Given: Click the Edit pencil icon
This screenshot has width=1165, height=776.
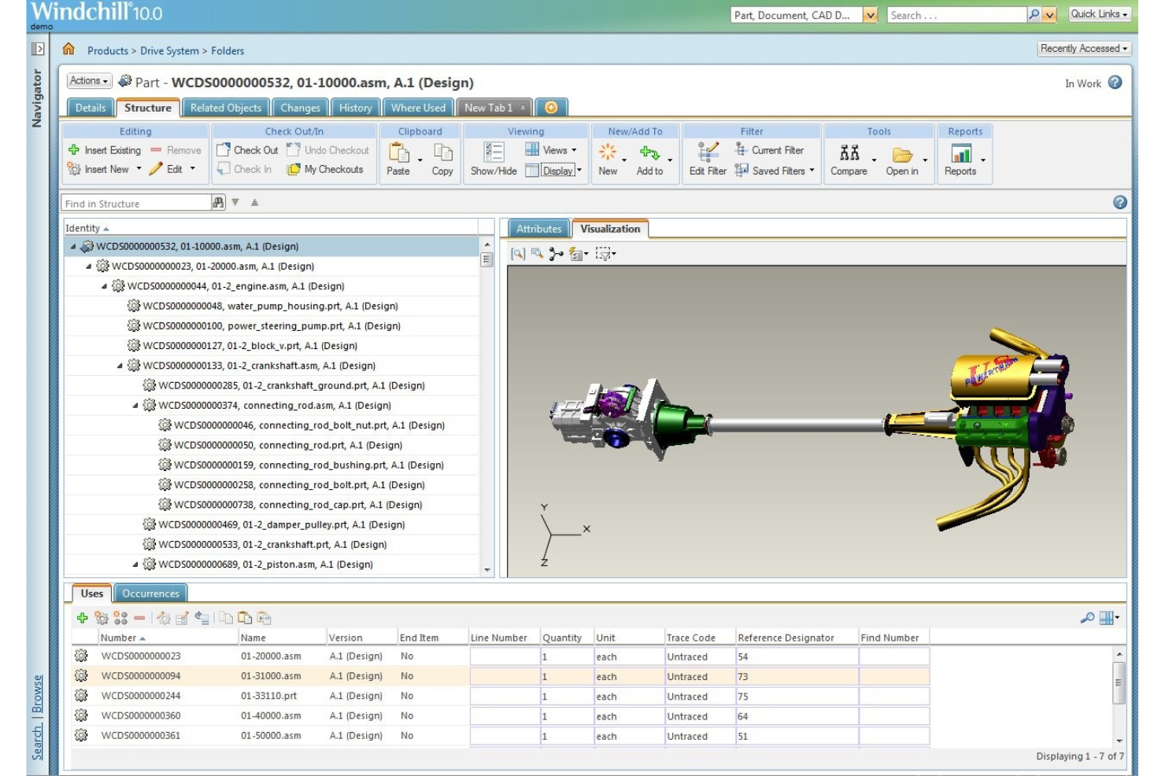Looking at the screenshot, I should pyautogui.click(x=156, y=168).
